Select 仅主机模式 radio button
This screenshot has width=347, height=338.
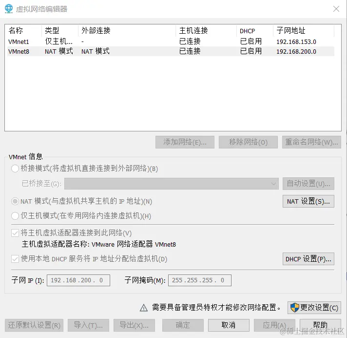click(x=15, y=216)
